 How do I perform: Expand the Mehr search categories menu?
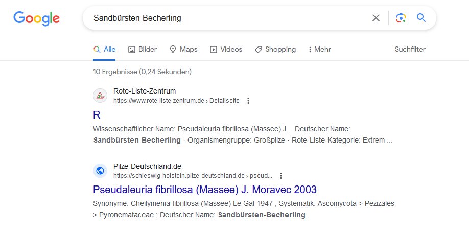point(319,50)
